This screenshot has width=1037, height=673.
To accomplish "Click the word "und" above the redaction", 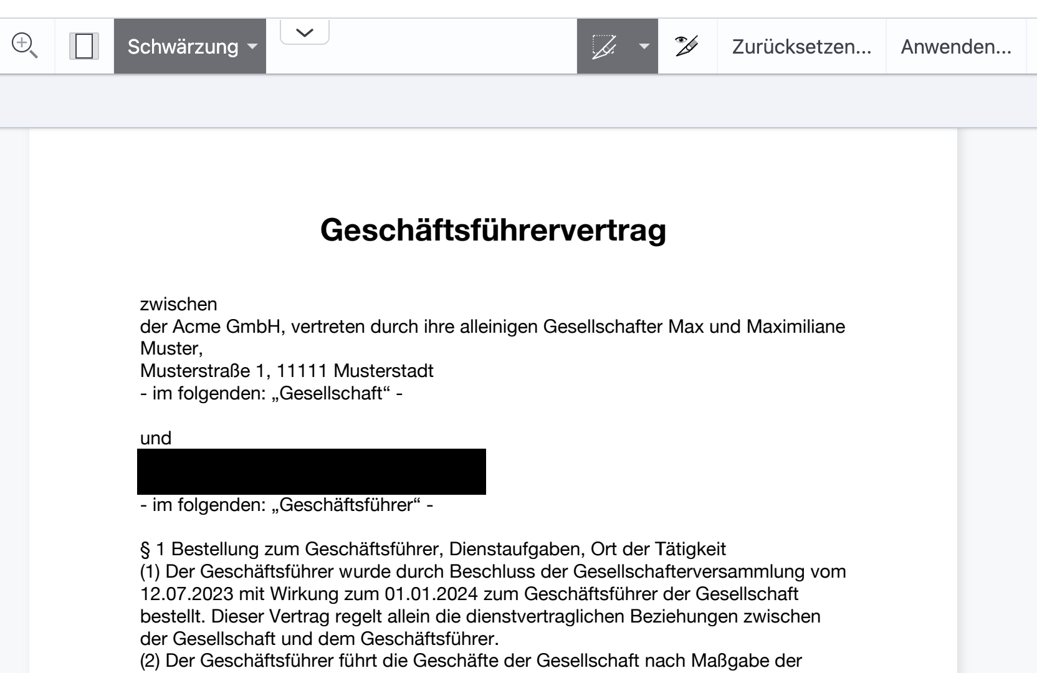I will click(x=156, y=438).
